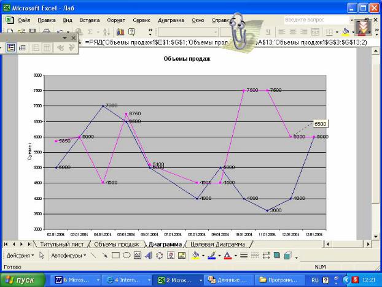
Task: Switch to Объемы продаж sheet tab
Action: click(117, 244)
